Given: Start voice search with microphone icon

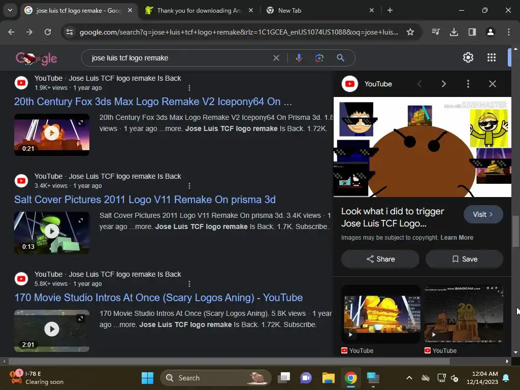Looking at the screenshot, I should [x=299, y=58].
